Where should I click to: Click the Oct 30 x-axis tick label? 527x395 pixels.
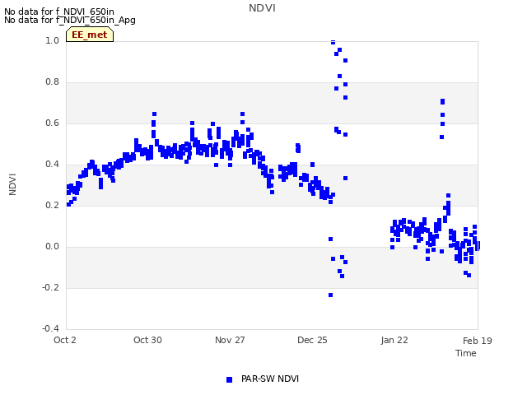[x=147, y=340]
